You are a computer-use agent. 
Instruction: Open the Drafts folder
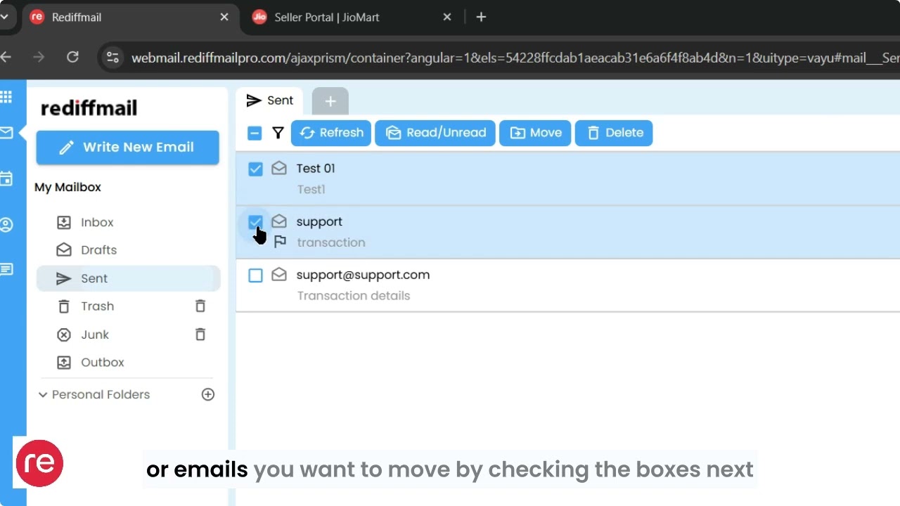pyautogui.click(x=128, y=250)
